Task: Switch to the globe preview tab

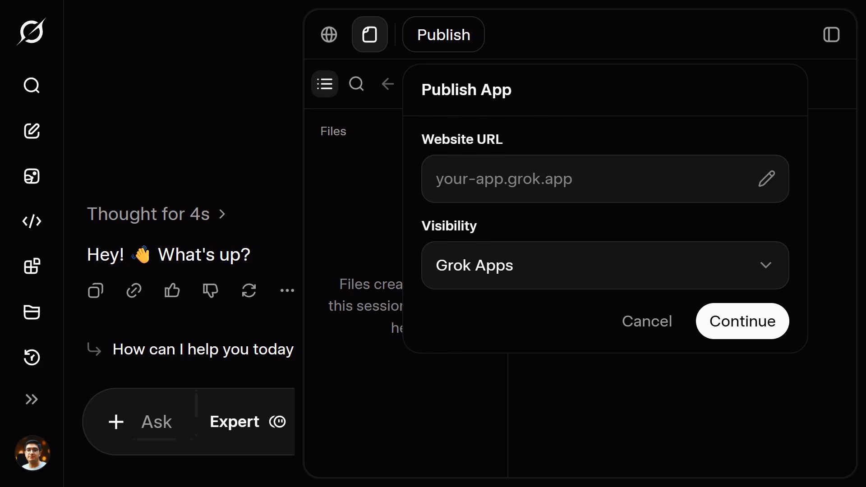Action: pos(329,34)
